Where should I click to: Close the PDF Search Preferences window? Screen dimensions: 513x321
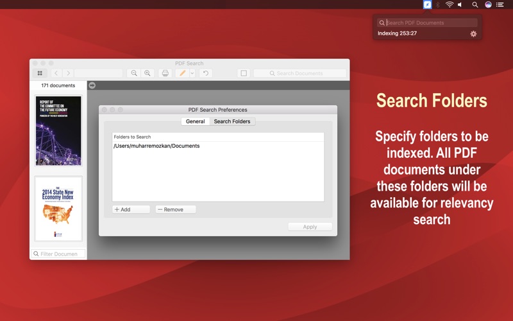(105, 110)
